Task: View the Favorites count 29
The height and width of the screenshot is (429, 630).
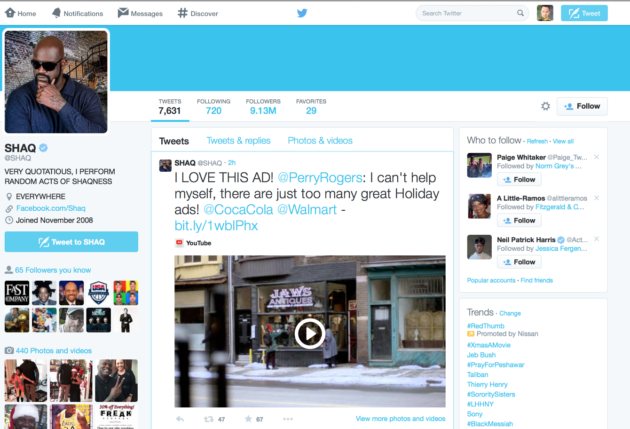Action: pyautogui.click(x=311, y=107)
